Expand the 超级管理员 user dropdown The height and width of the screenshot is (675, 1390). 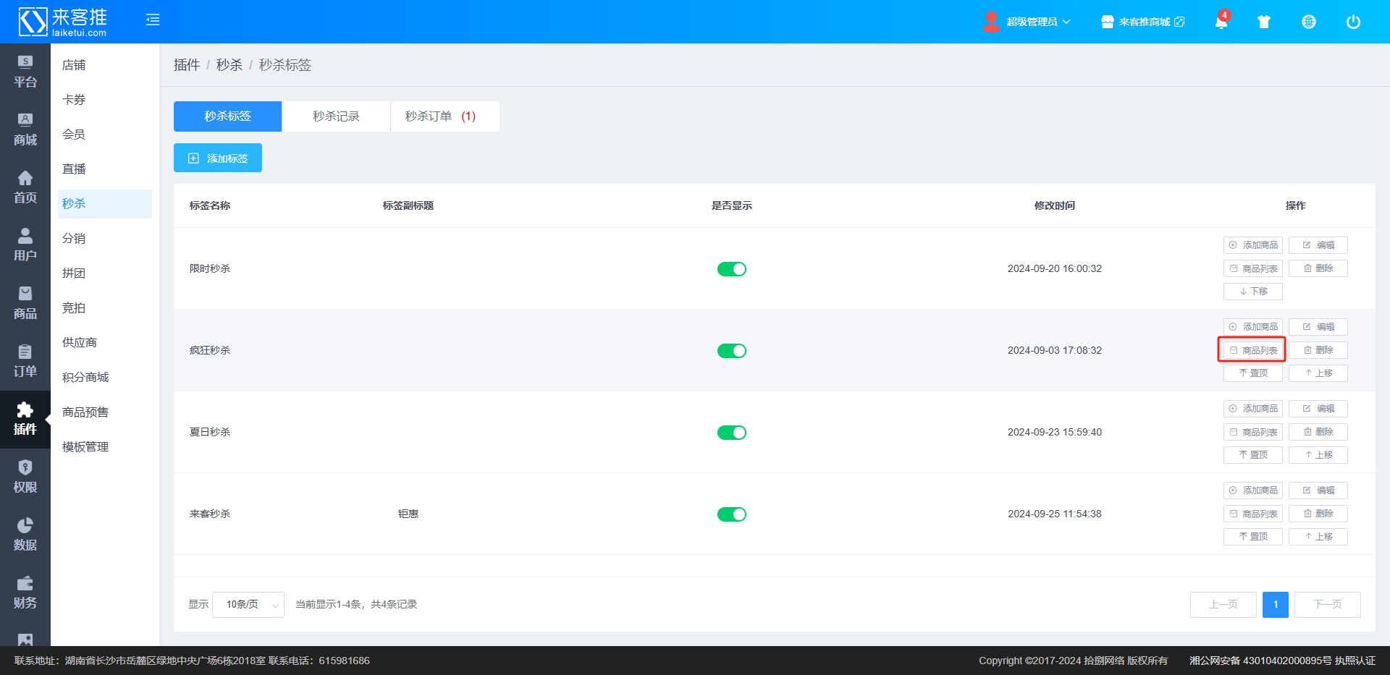click(x=1028, y=22)
